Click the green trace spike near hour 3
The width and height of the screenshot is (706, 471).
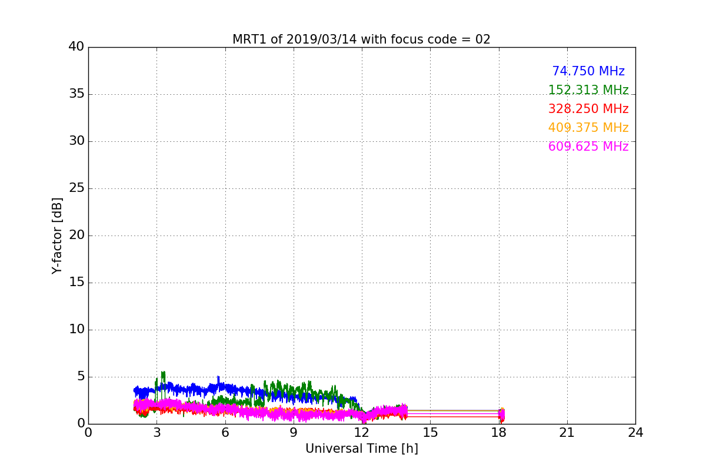click(163, 376)
